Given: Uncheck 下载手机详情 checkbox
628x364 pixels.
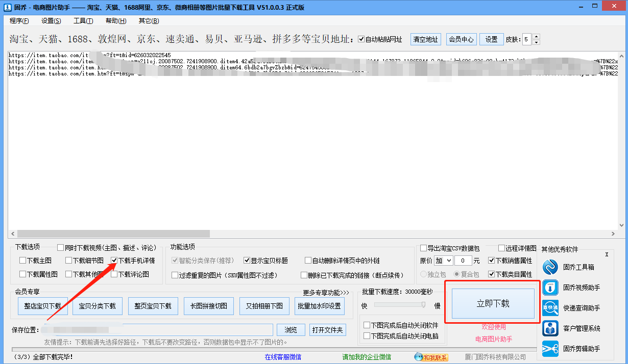Looking at the screenshot, I should pyautogui.click(x=114, y=261).
